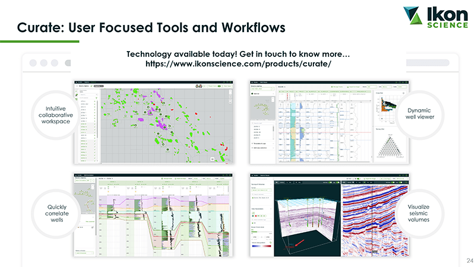Viewport: 475px width, 267px height.
Task: Click the slide title 'Curate: User Focused Tools and Workflows'
Action: tap(151, 27)
